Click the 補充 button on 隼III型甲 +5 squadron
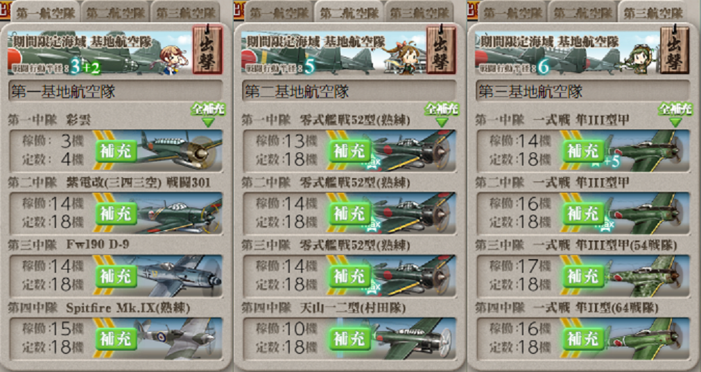The width and height of the screenshot is (701, 372). pyautogui.click(x=584, y=152)
